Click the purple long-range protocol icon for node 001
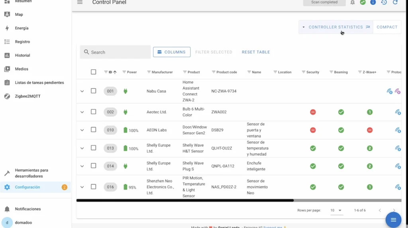 click(398, 91)
